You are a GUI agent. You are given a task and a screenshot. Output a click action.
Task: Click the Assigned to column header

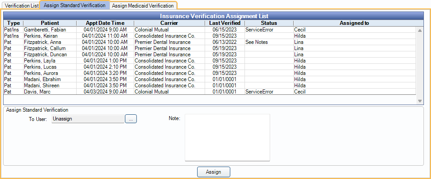[354, 23]
